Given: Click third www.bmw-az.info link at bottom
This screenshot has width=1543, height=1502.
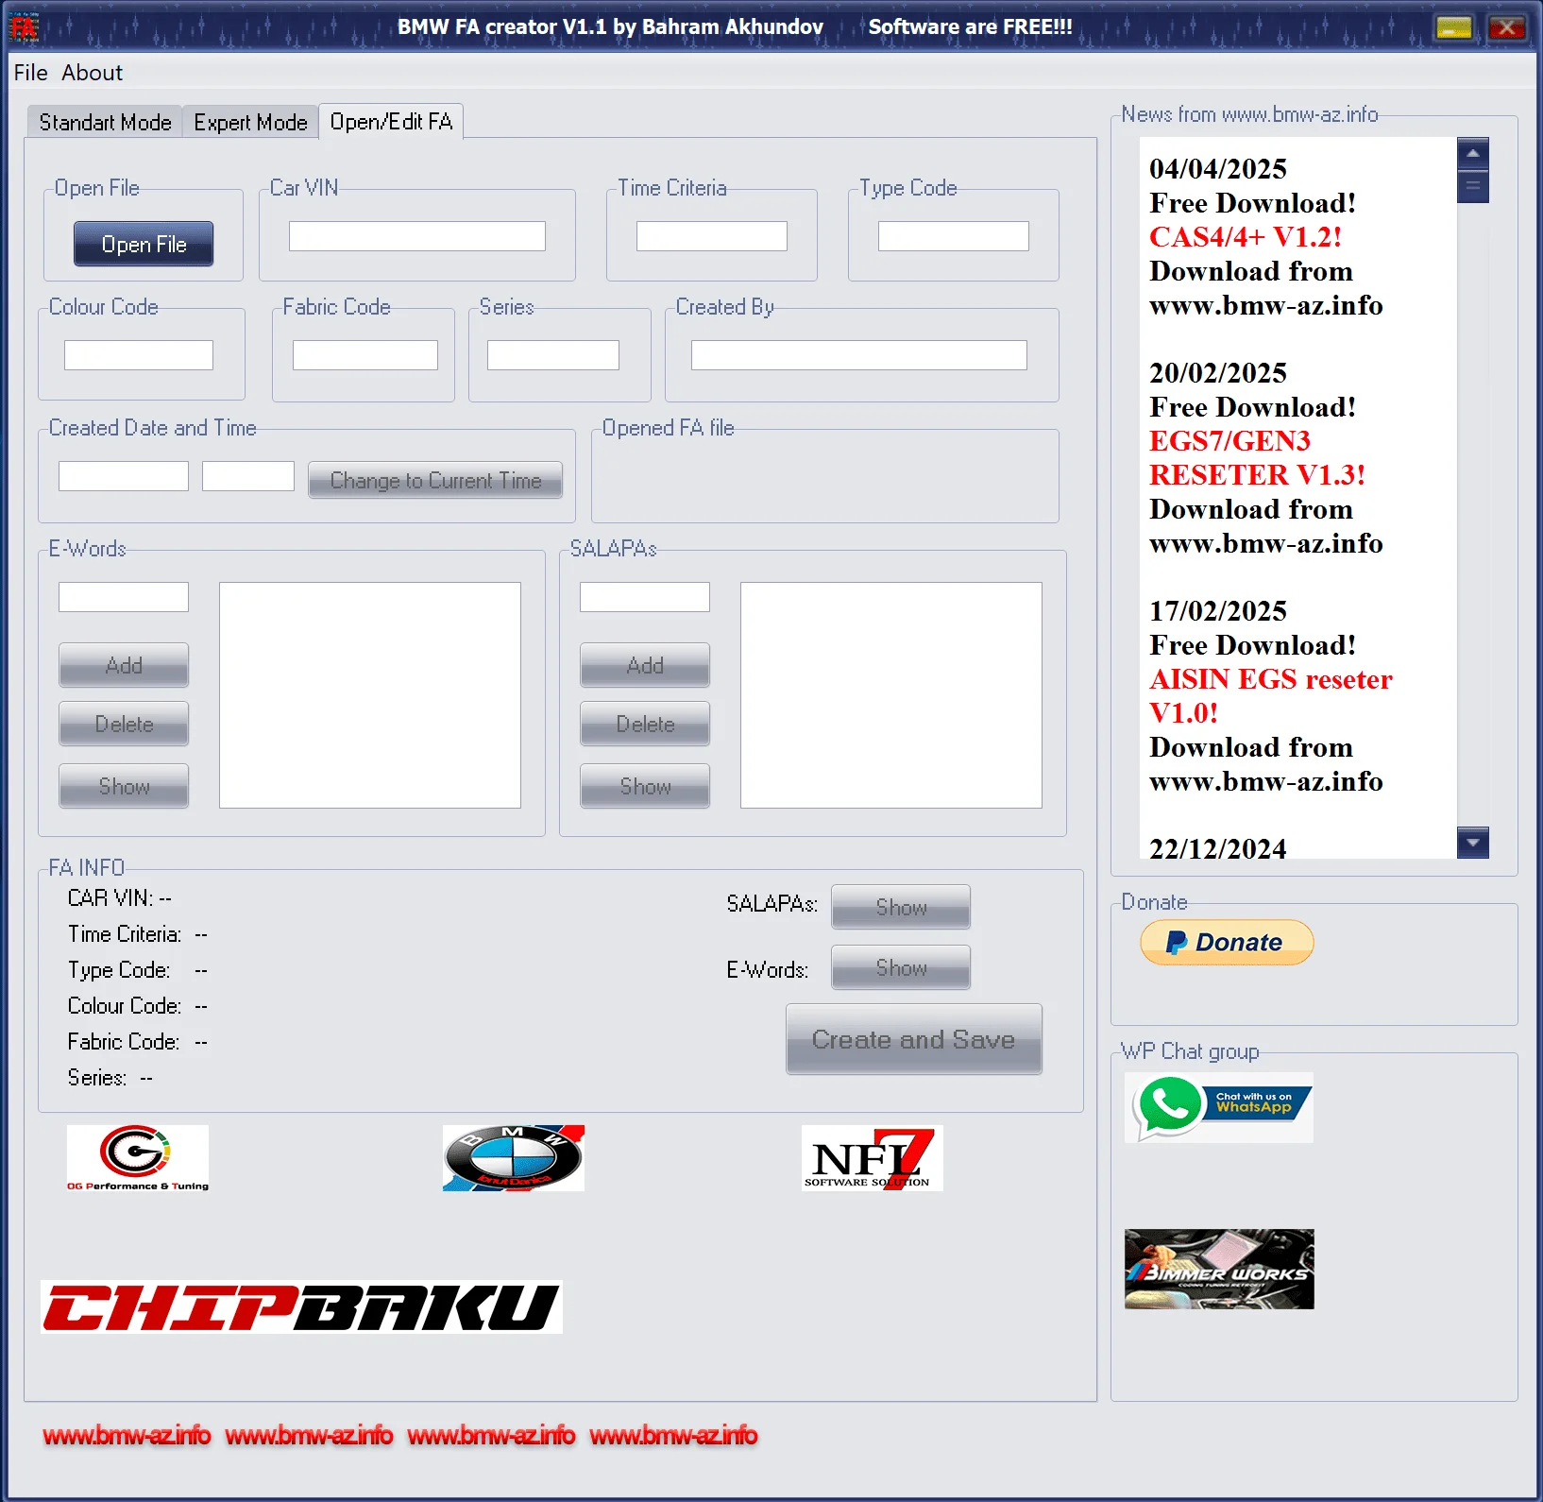Looking at the screenshot, I should click(491, 1436).
